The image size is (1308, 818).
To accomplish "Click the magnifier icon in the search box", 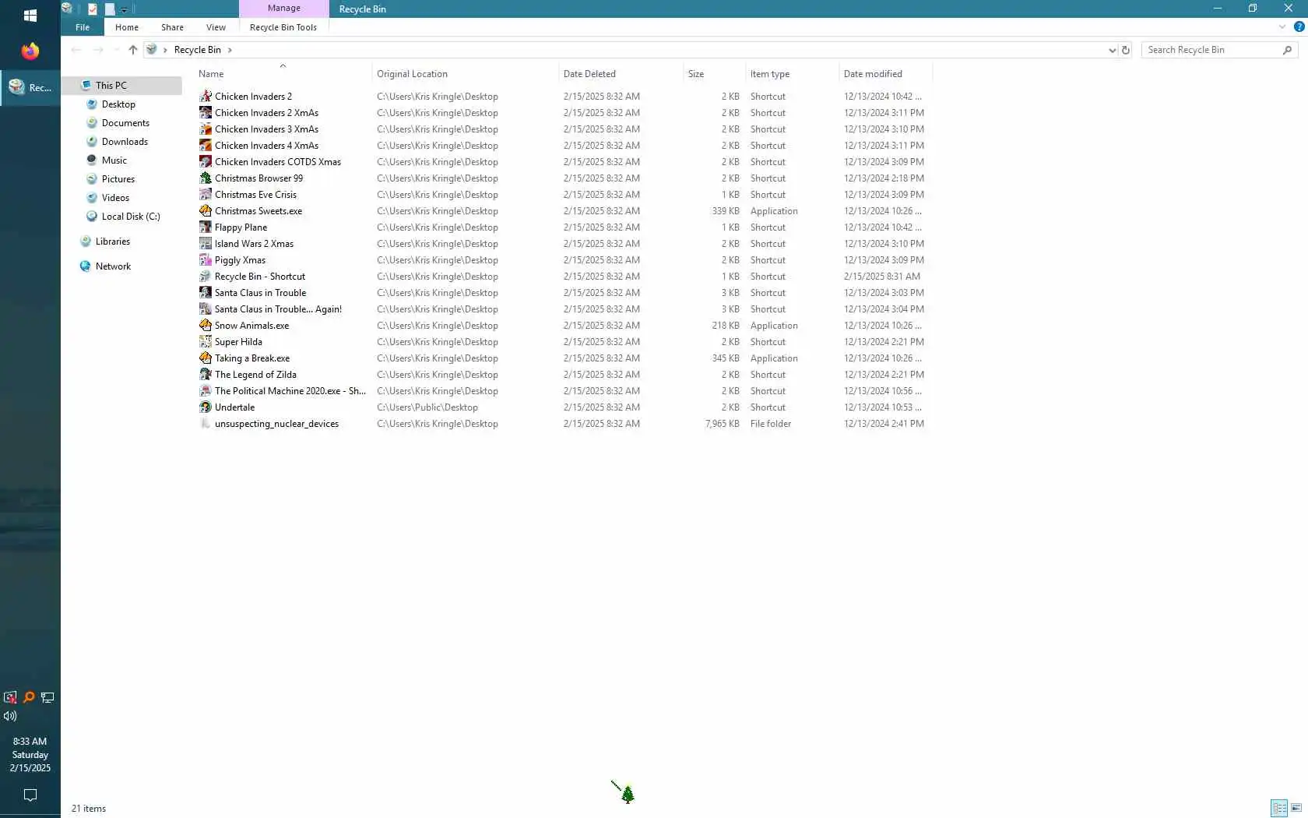I will coord(1287,50).
